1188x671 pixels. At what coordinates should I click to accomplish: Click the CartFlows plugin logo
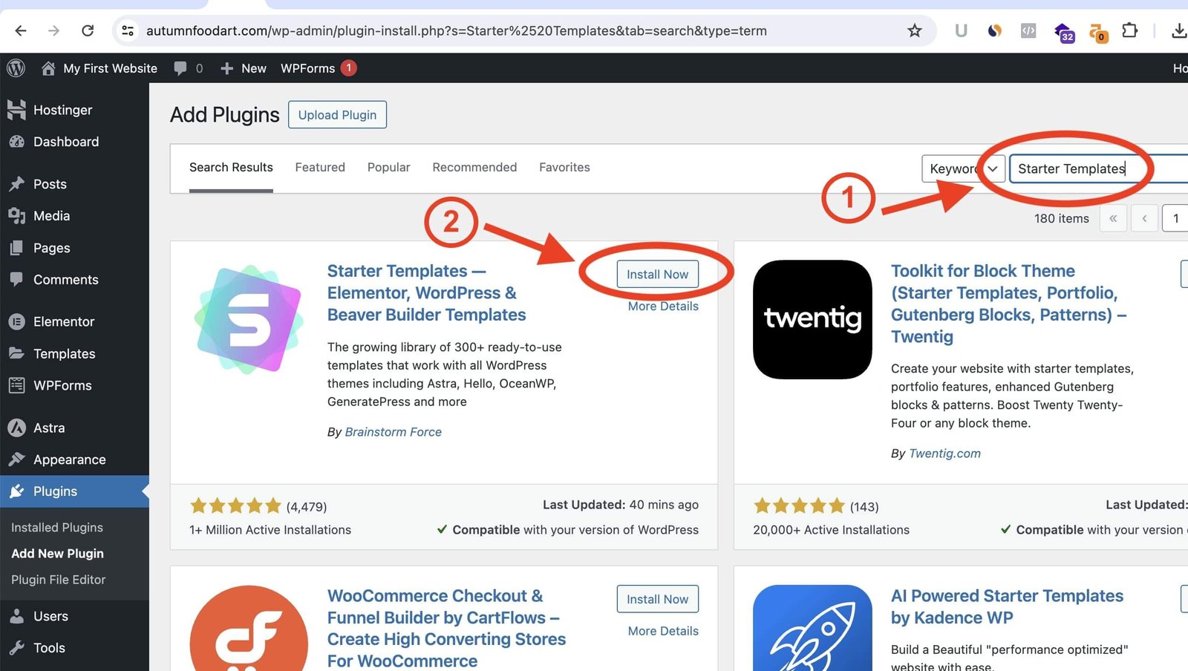[x=249, y=628]
